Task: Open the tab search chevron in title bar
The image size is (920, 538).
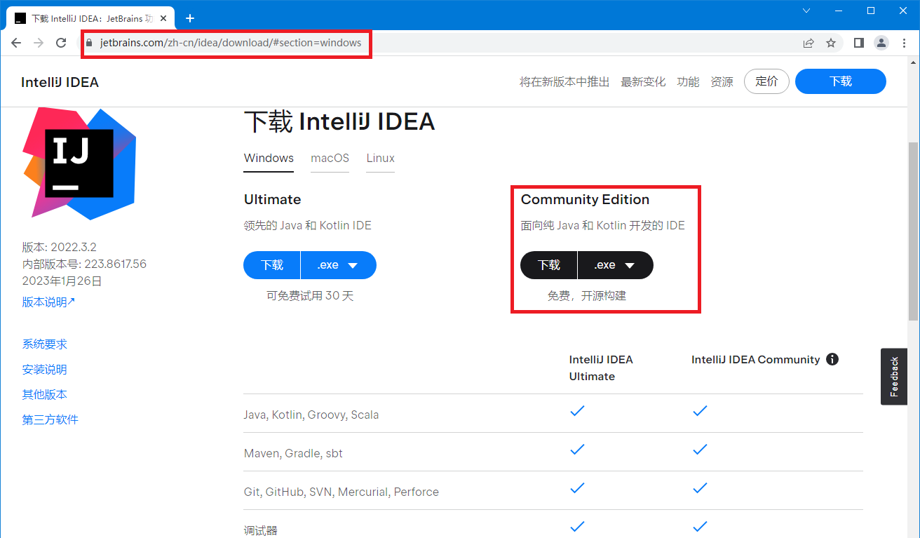Action: click(806, 11)
